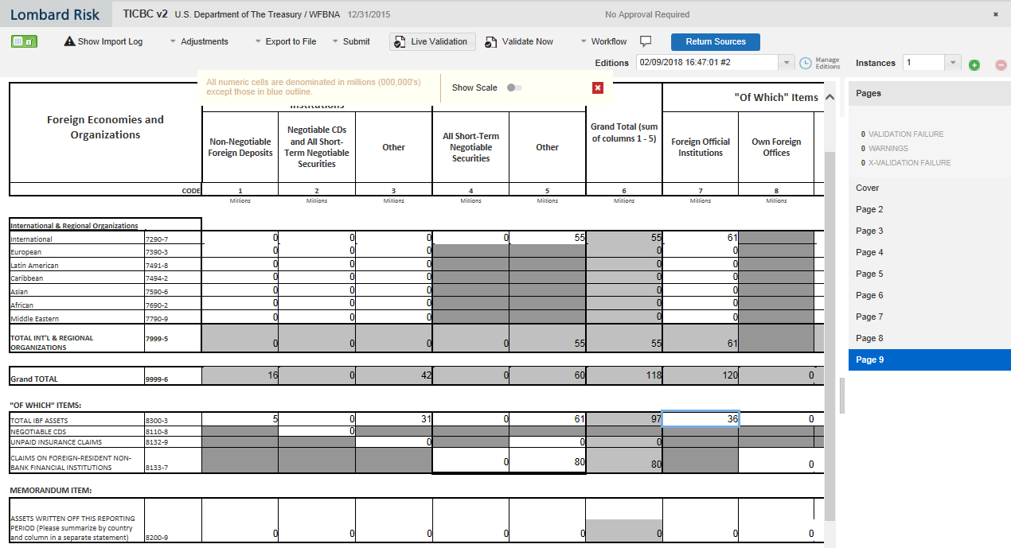Expand the Adjustments menu

coord(199,41)
